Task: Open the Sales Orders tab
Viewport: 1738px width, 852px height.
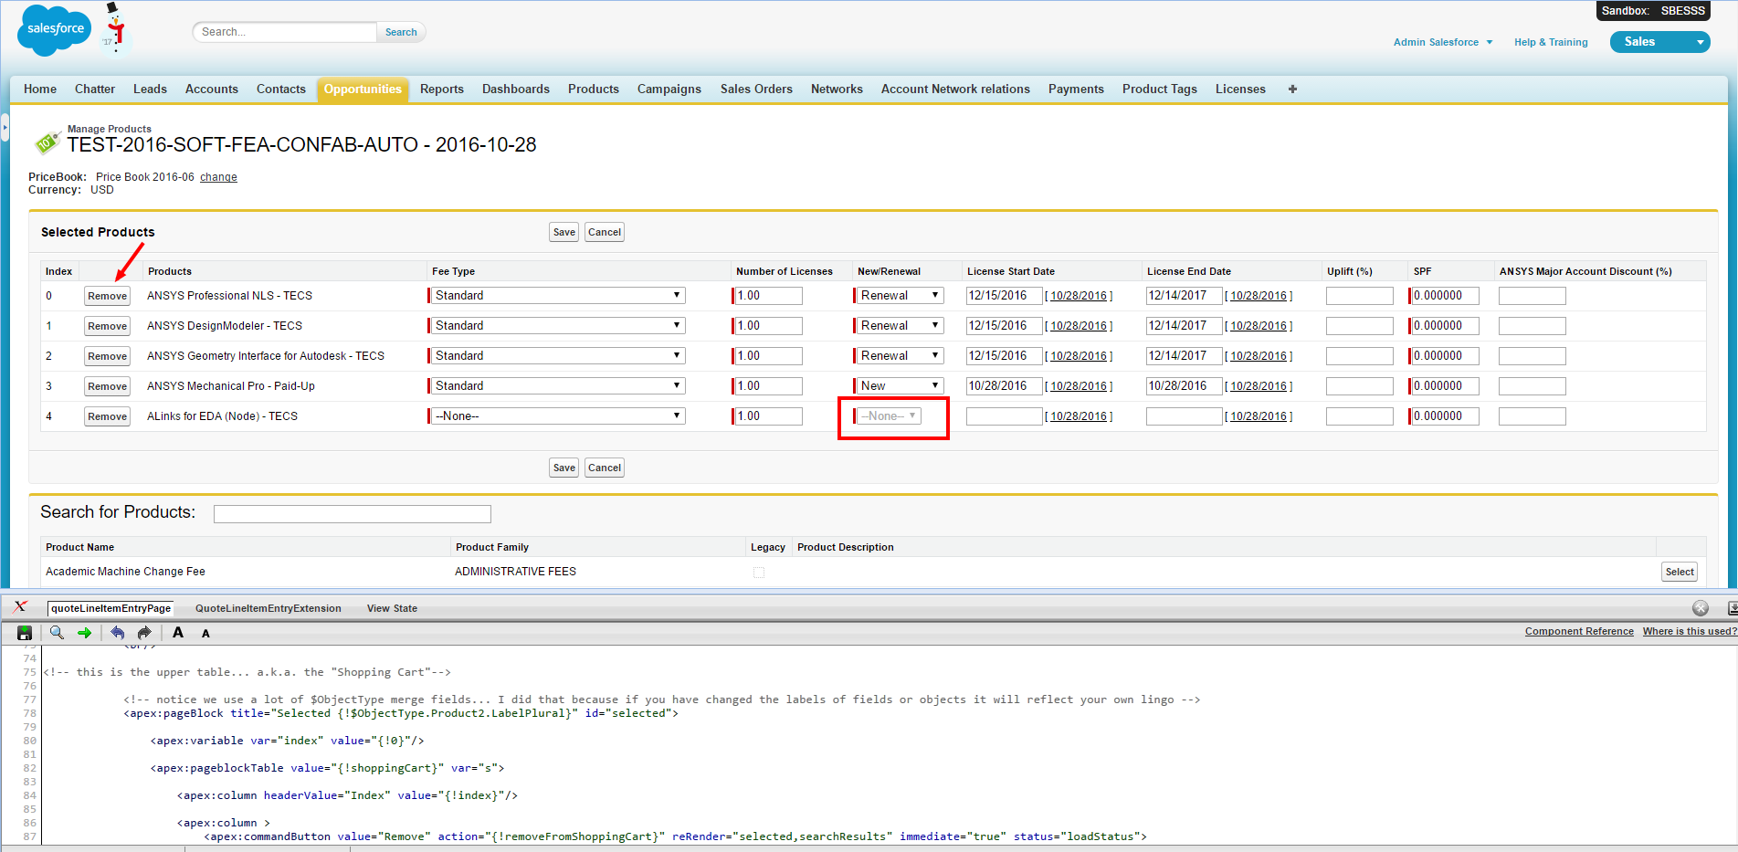Action: pos(756,89)
